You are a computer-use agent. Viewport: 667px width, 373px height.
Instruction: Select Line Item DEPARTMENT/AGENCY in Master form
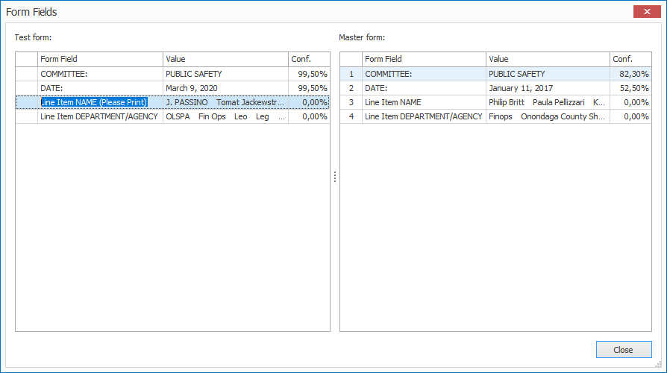(x=424, y=116)
